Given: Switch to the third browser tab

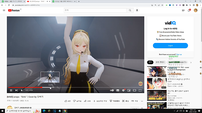Looking at the screenshot, I should pos(64,2).
